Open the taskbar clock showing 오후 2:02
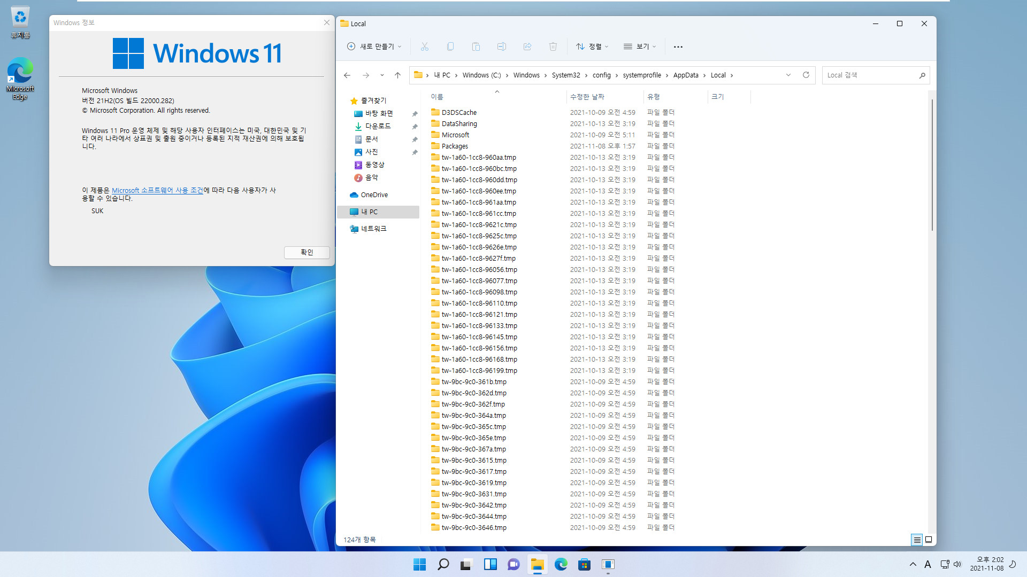This screenshot has width=1027, height=577. pos(986,564)
